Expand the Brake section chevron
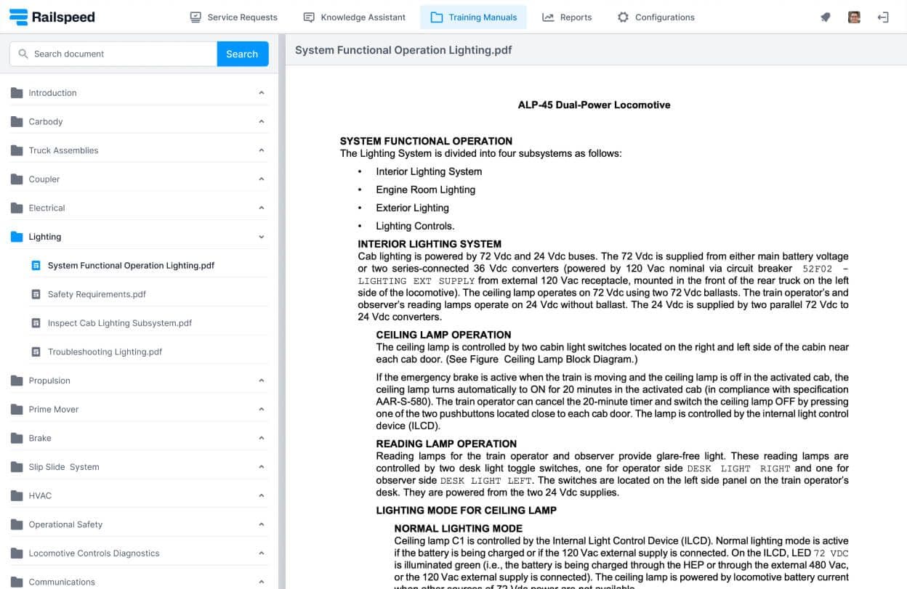Screen dimensions: 907x589 262,438
